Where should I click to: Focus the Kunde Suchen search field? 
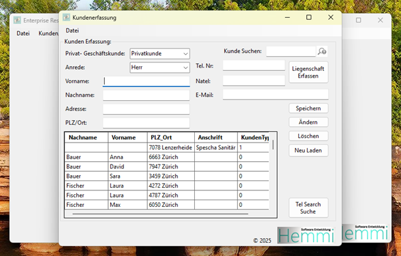pyautogui.click(x=291, y=52)
